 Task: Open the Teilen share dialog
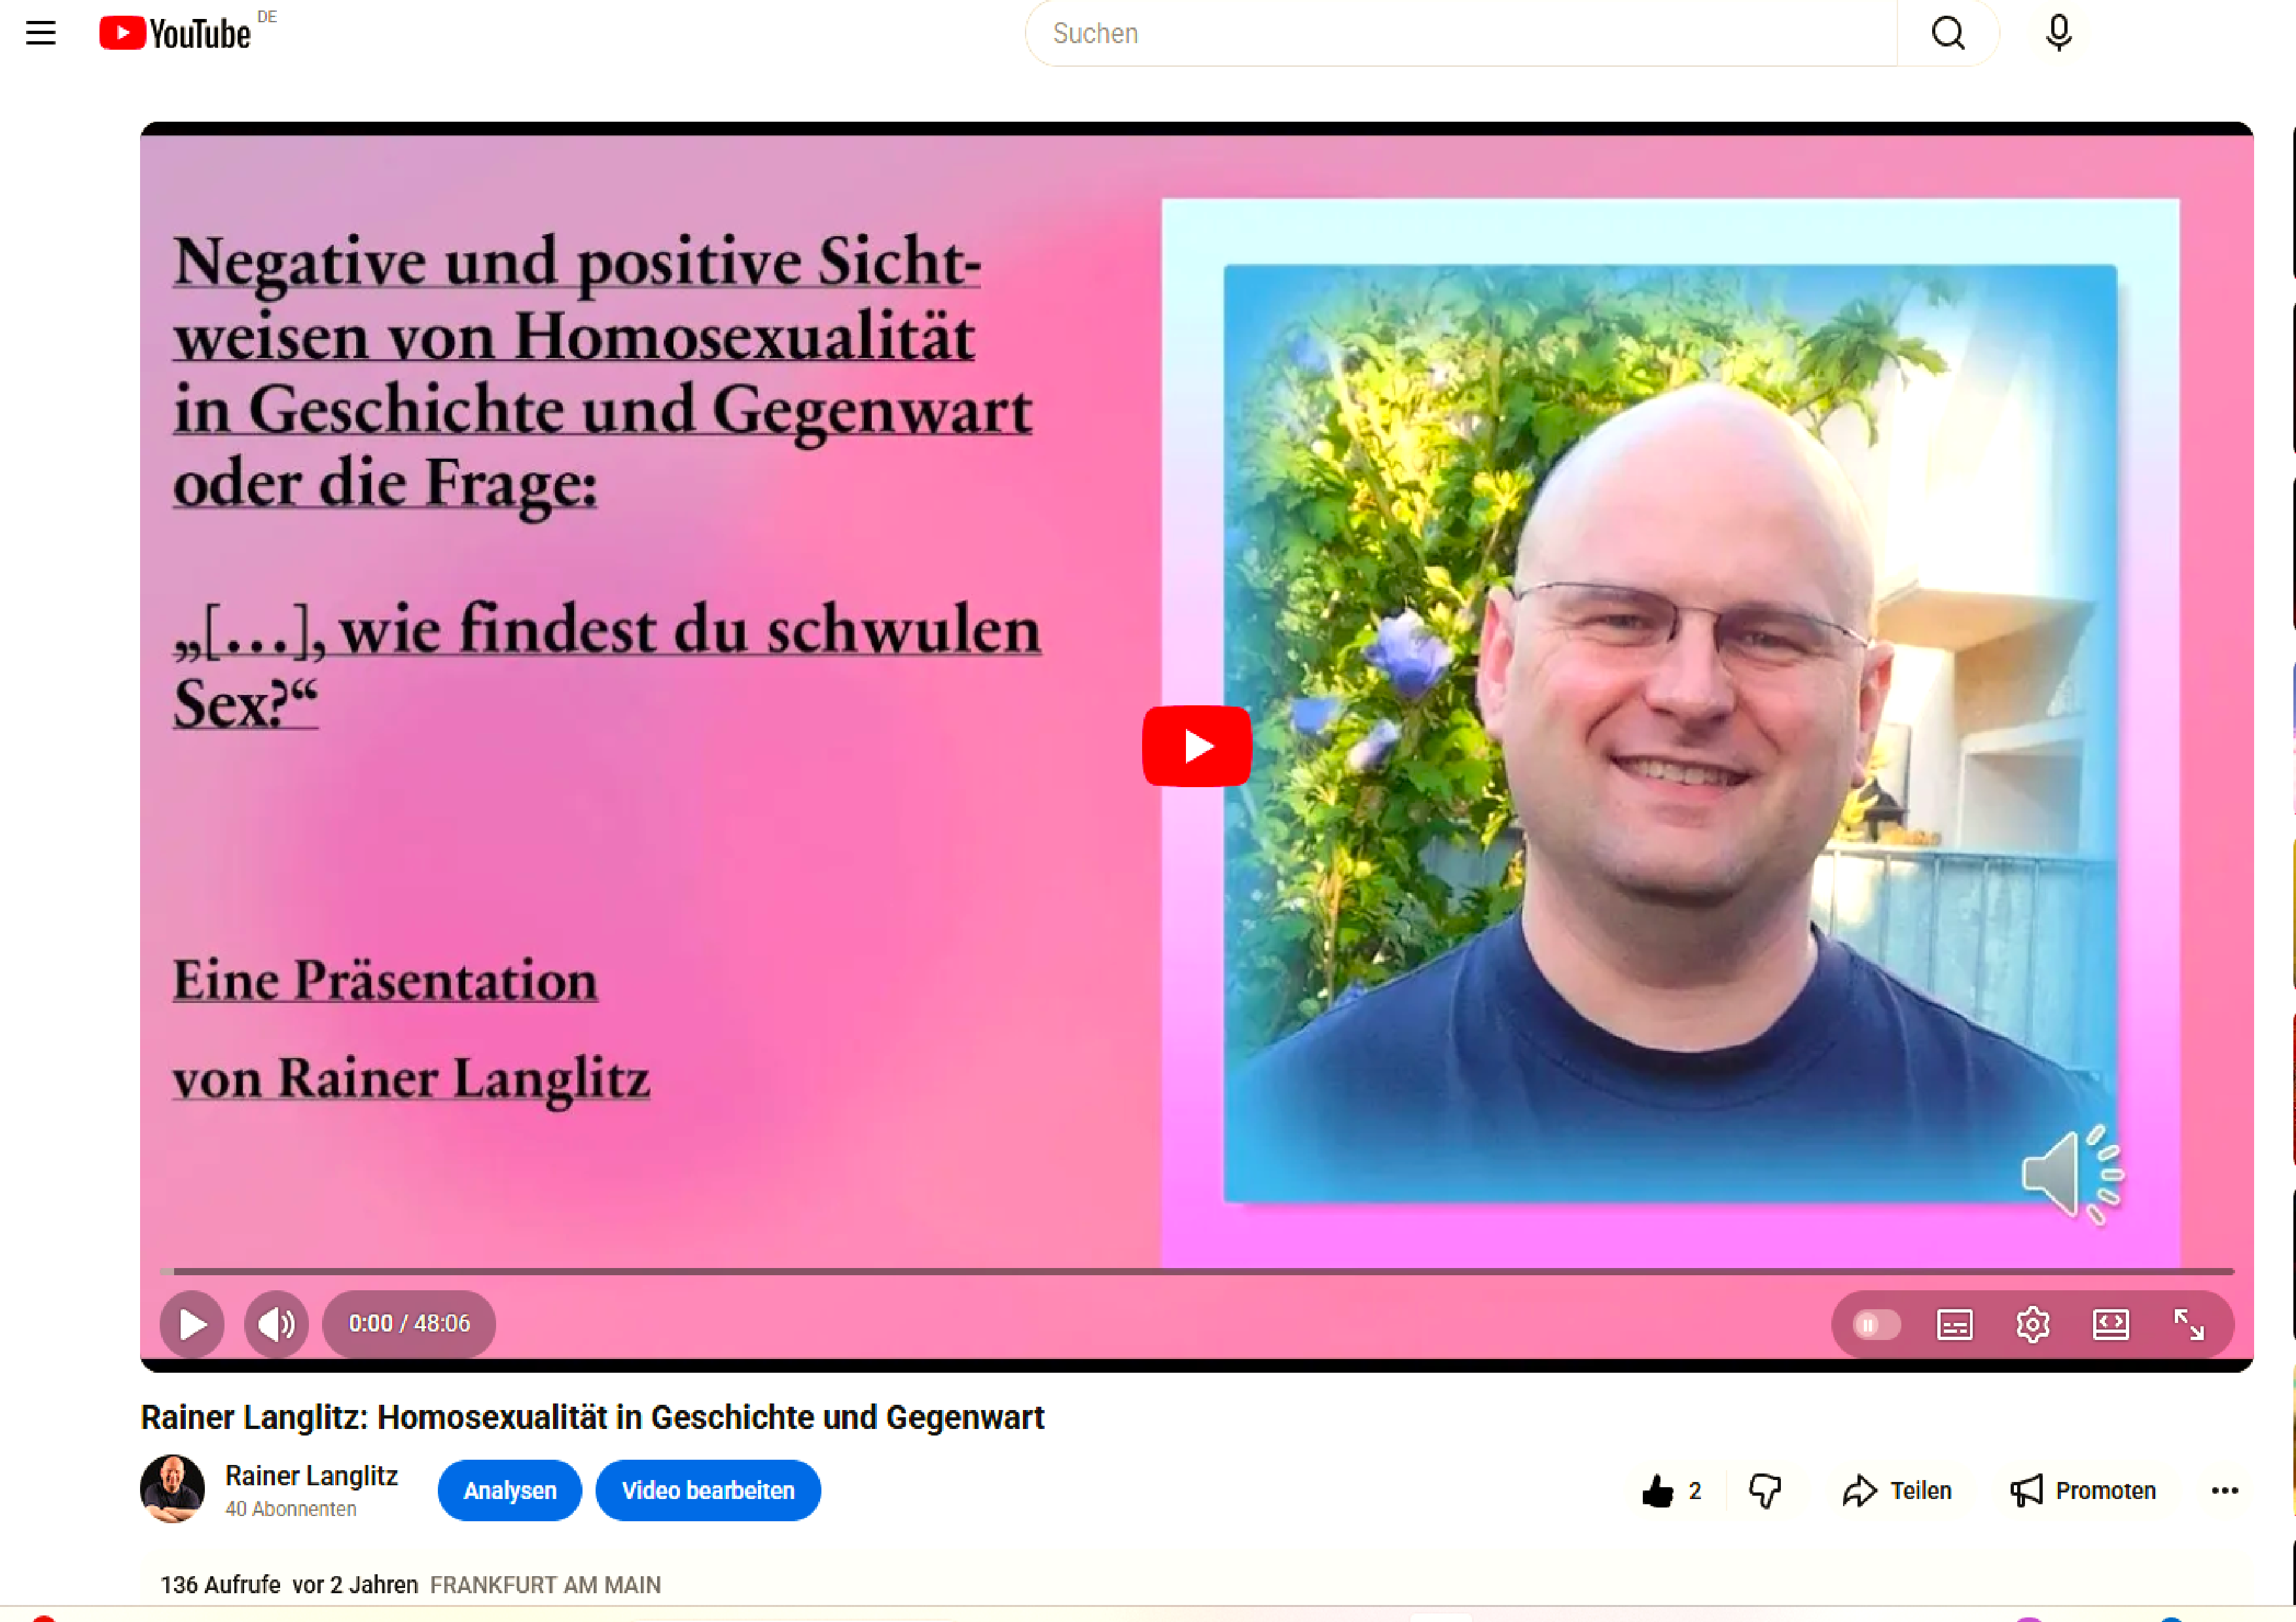[x=1897, y=1490]
